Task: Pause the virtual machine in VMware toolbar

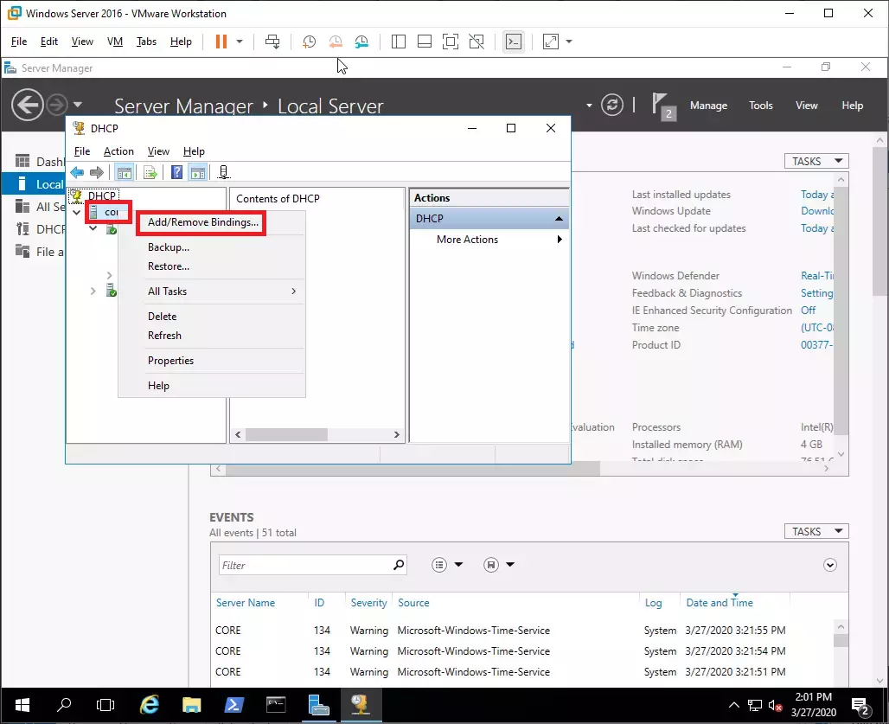Action: 221,42
